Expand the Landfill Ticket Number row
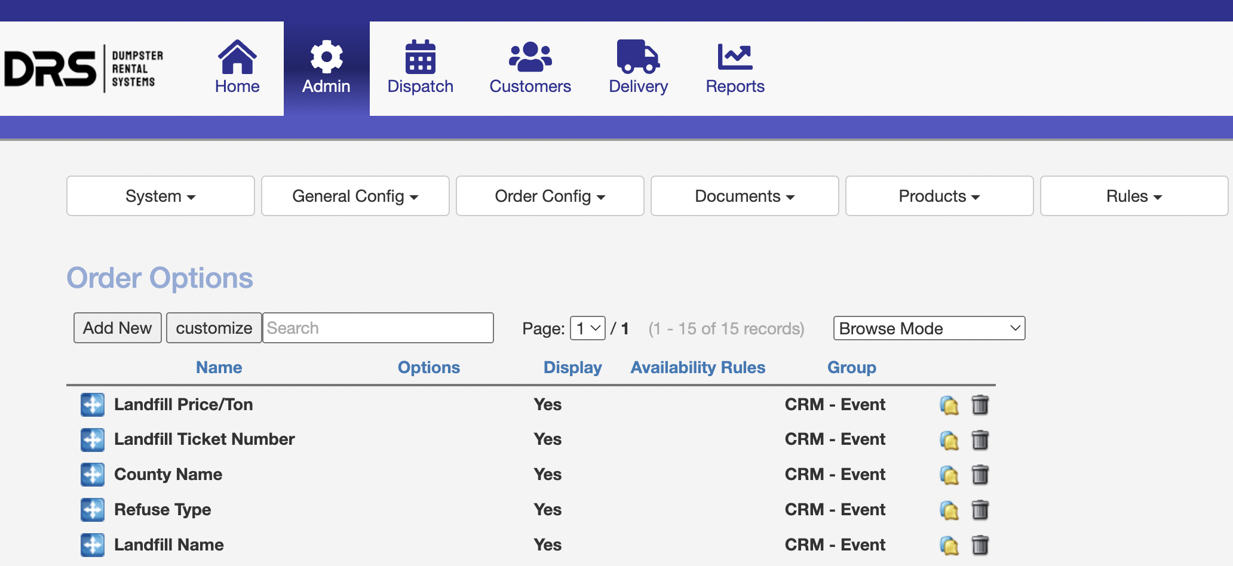This screenshot has height=566, width=1233. [93, 439]
